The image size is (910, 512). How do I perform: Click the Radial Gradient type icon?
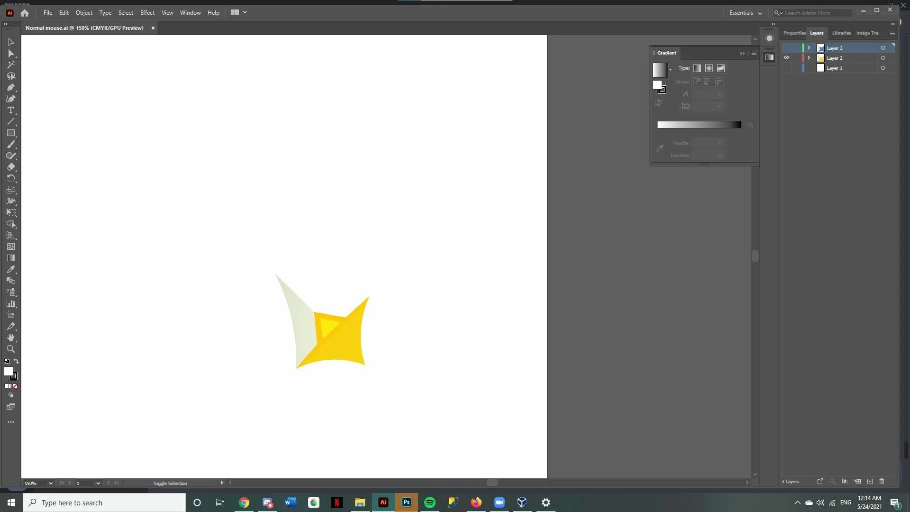(x=709, y=68)
